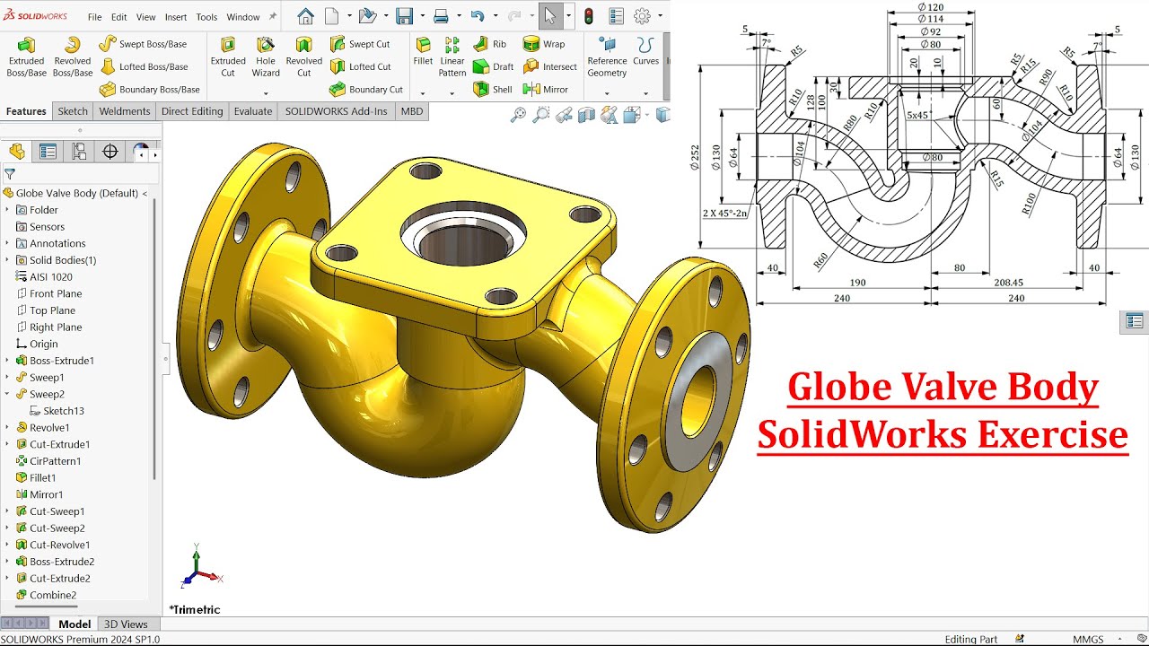The image size is (1149, 646).
Task: Click the feature tree filter icon
Action: 10,174
